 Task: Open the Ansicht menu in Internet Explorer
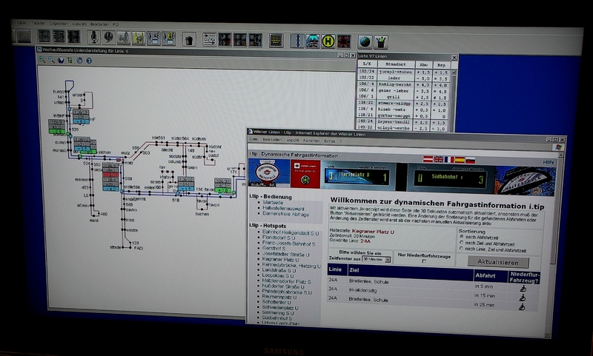click(292, 140)
